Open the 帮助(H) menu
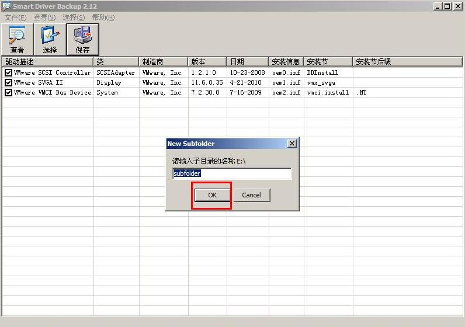The width and height of the screenshot is (465, 327). 103,18
